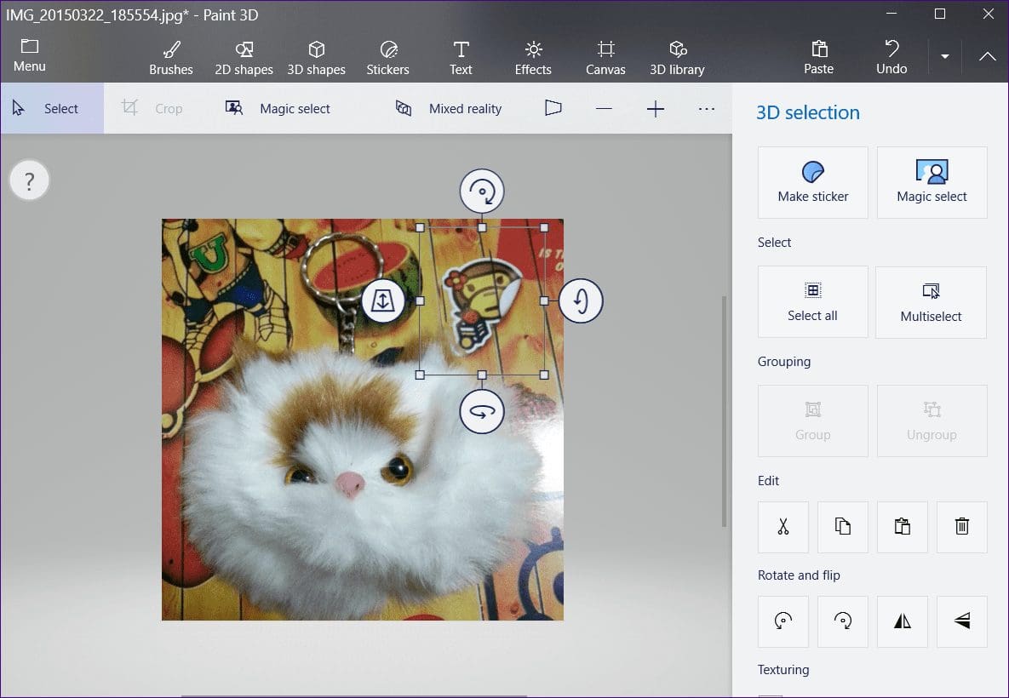The image size is (1009, 698).
Task: Click the Texturing section label
Action: click(x=783, y=670)
